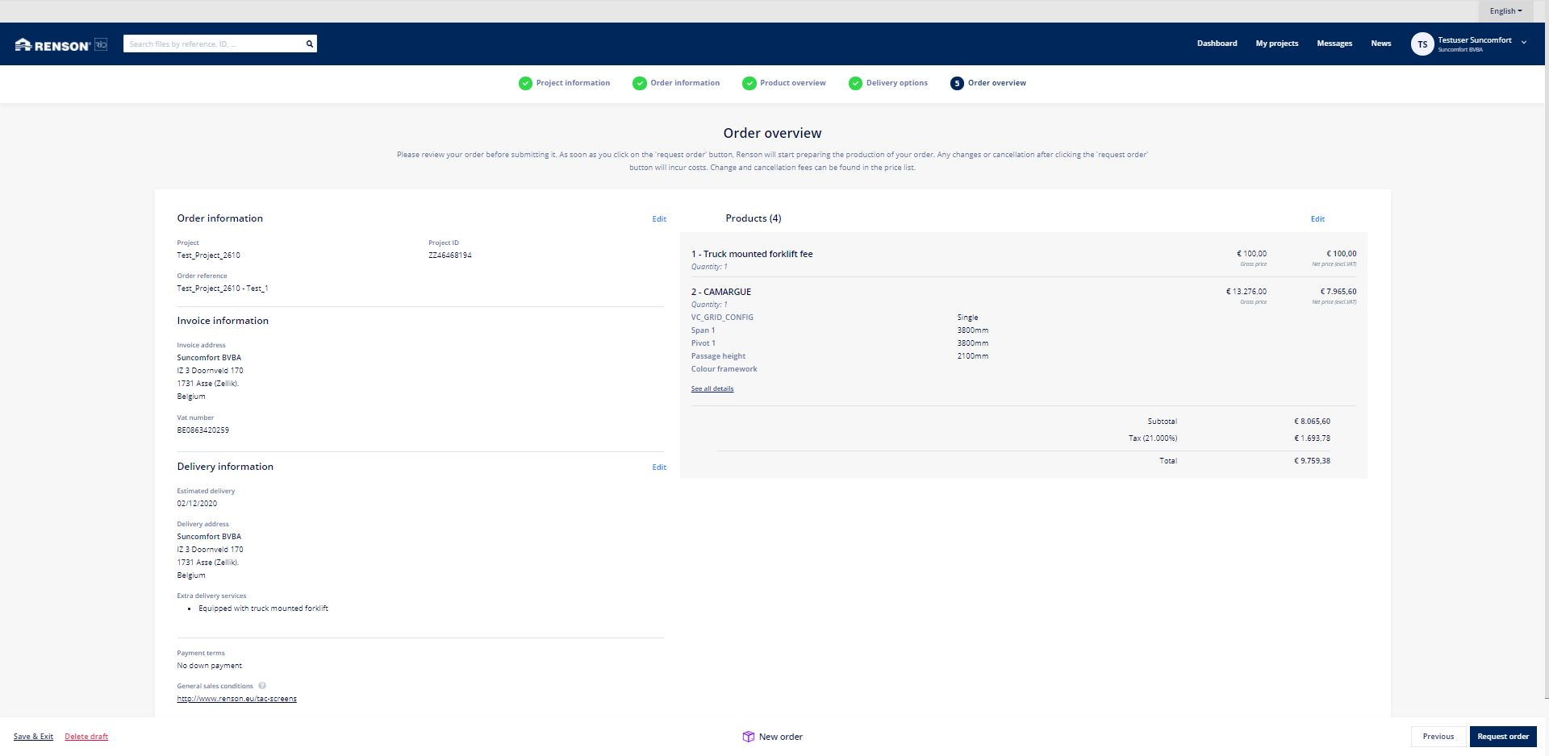The height and width of the screenshot is (756, 1549).
Task: Expand the Testuser Suncomfort account menu
Action: point(1523,43)
